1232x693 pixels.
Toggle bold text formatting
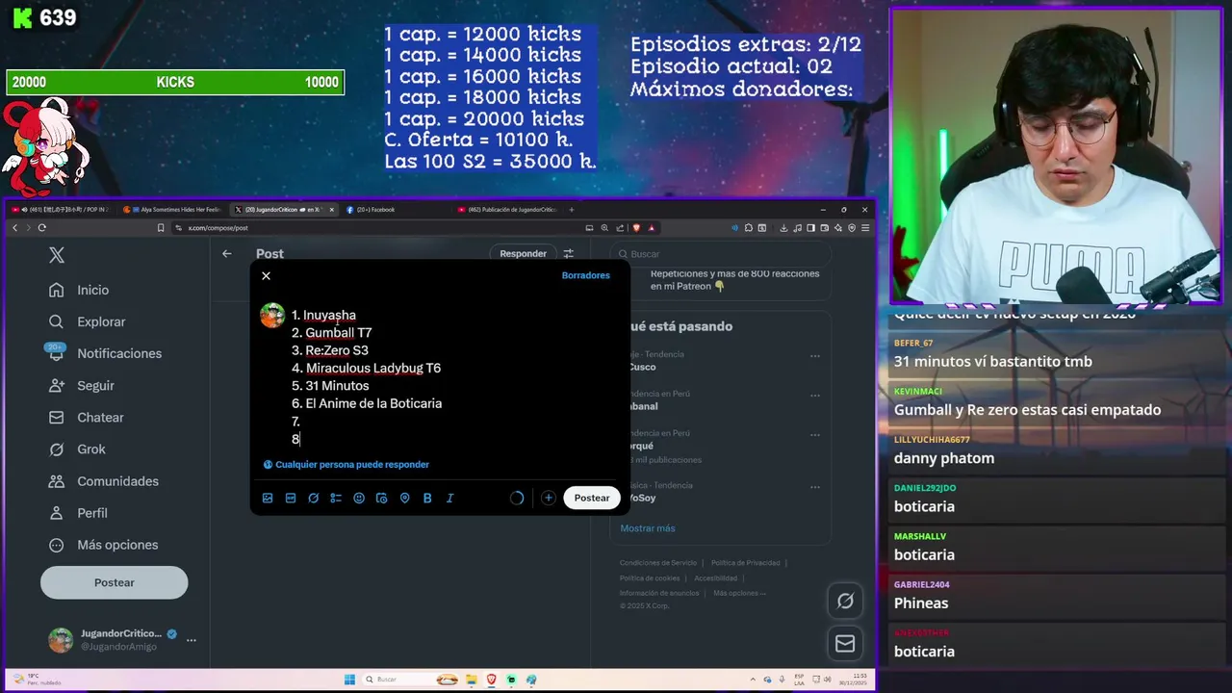pos(427,498)
